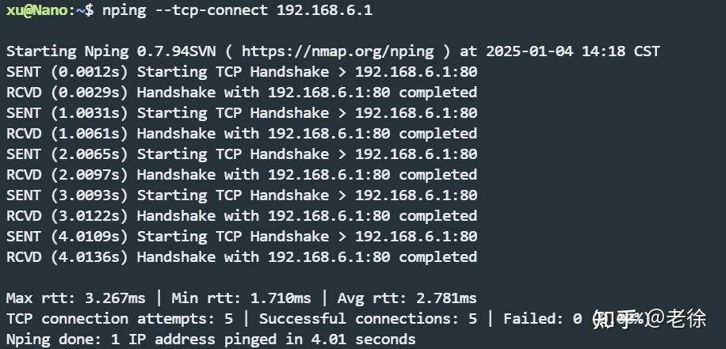Click the RCVD (3.0122s) handshake line

coord(242,216)
